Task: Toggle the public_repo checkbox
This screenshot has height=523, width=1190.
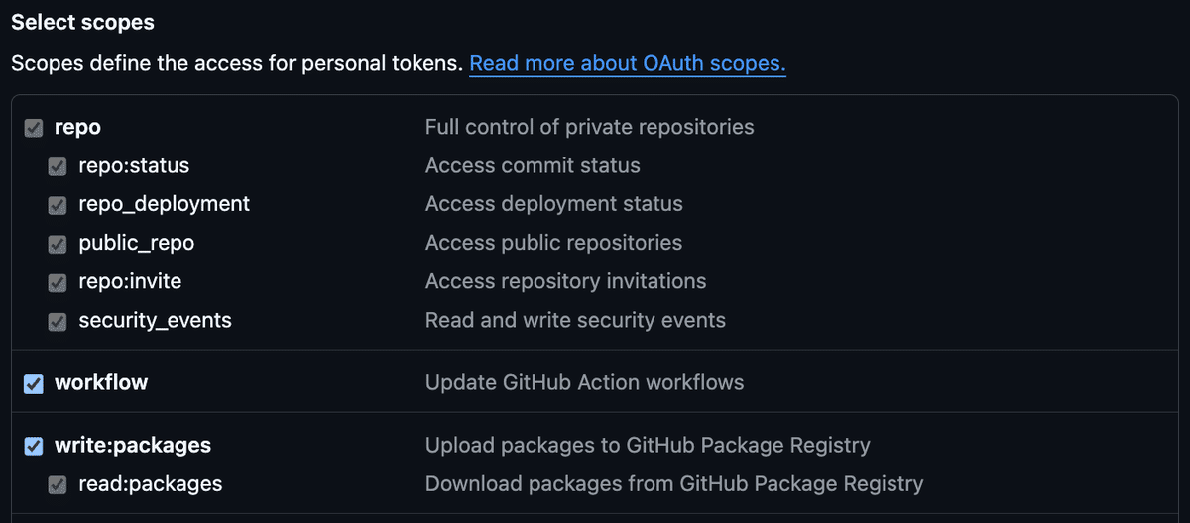Action: (x=59, y=244)
